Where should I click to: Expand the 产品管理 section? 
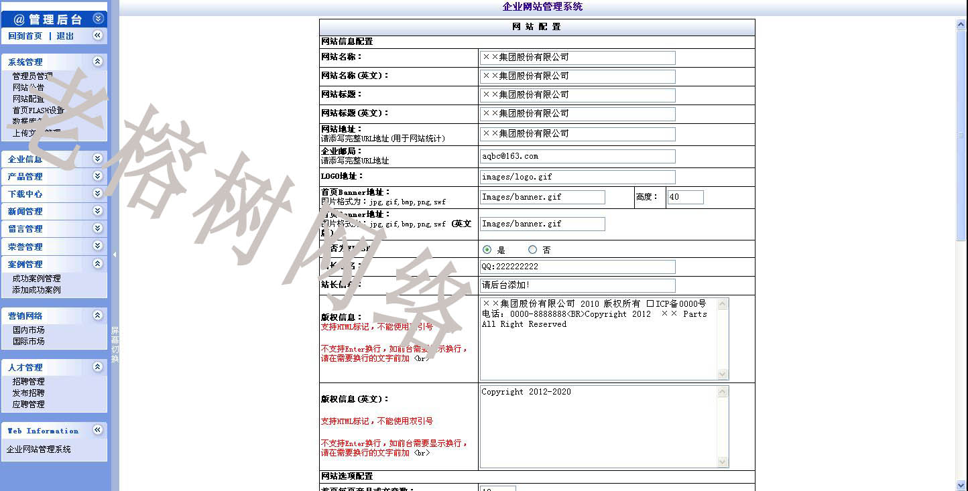(98, 176)
